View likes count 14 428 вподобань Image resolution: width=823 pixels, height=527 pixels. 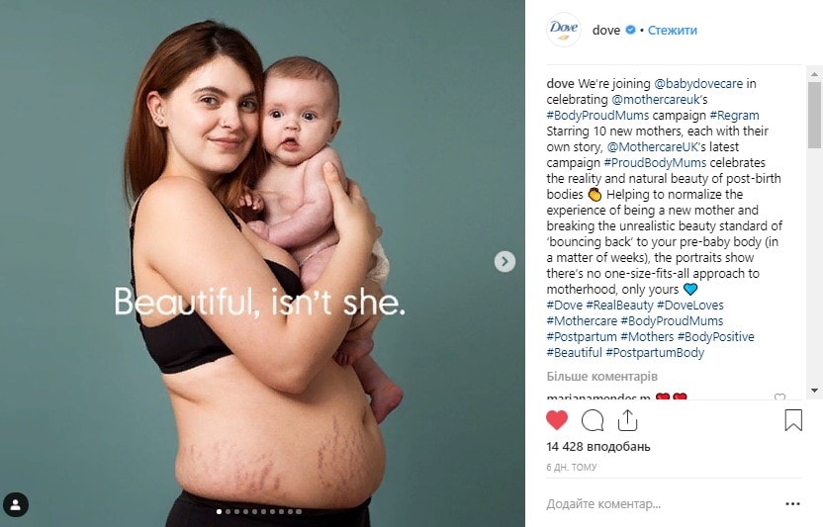point(598,447)
